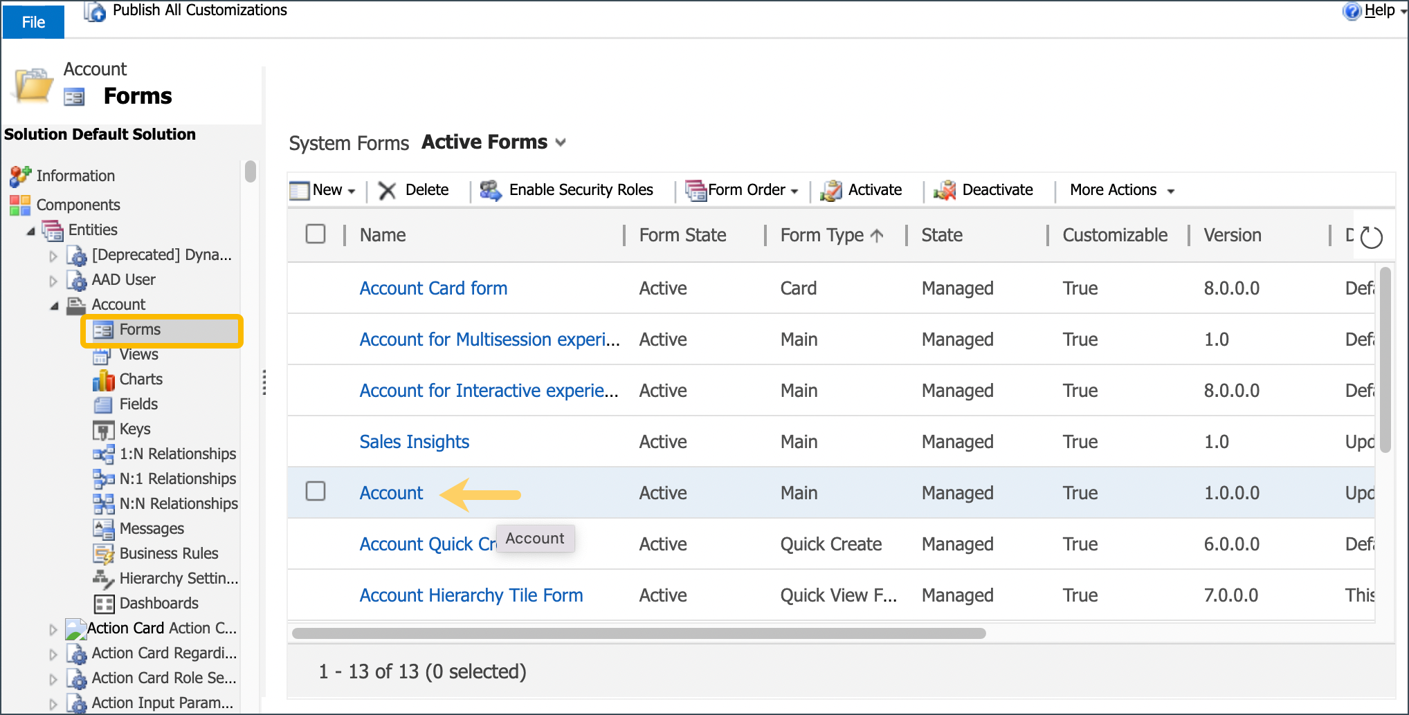Select the Keys icon under Account
1409x715 pixels.
pyautogui.click(x=103, y=430)
